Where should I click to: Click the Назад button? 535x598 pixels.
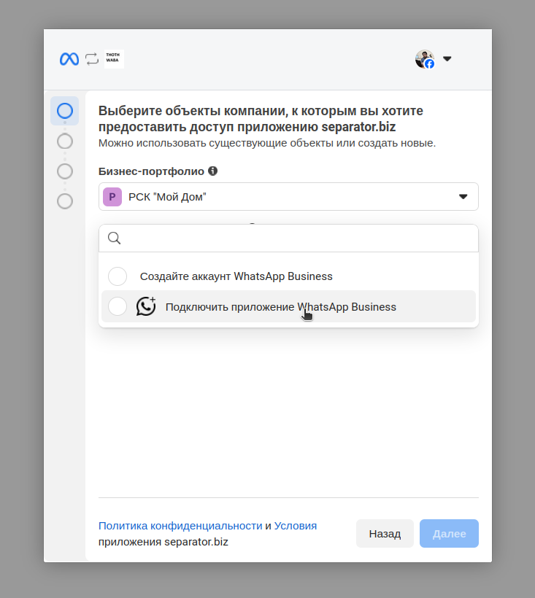point(385,534)
